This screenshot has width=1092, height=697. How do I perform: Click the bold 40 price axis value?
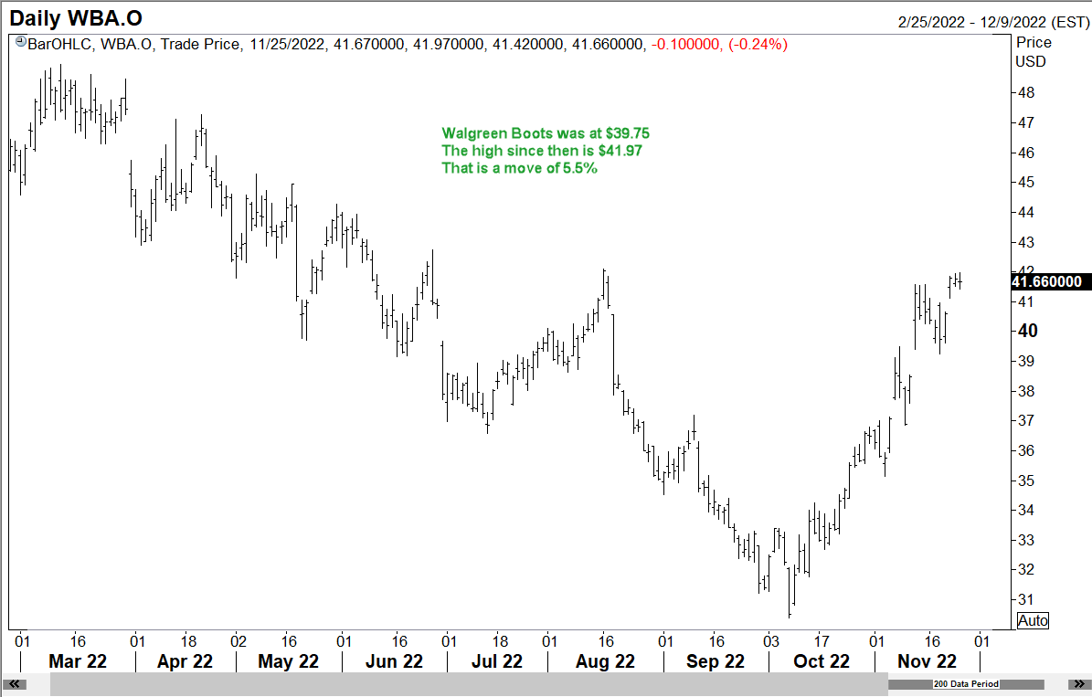click(x=1028, y=331)
